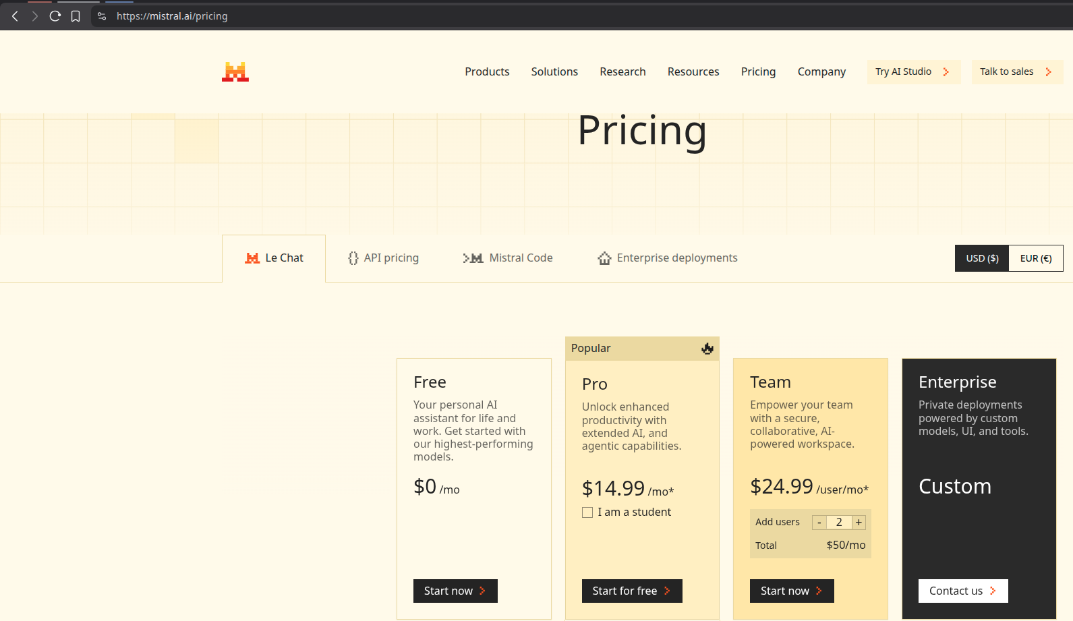Increase team users with plus button
The width and height of the screenshot is (1073, 621).
point(859,523)
